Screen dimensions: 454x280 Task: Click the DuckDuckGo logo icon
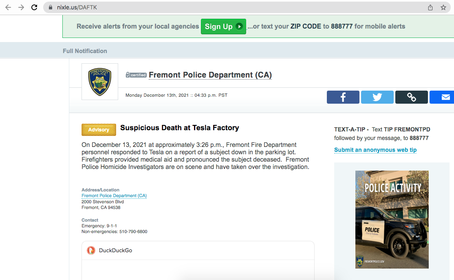click(x=91, y=251)
